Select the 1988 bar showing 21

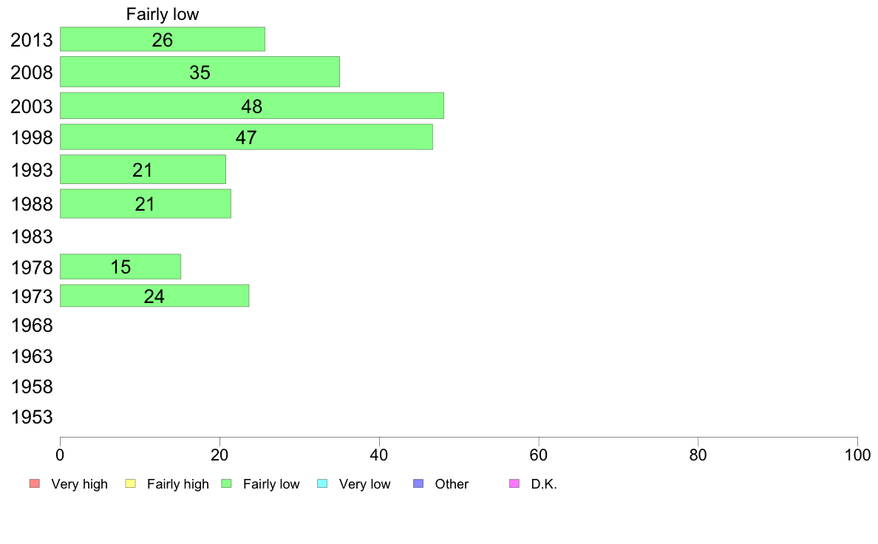pyautogui.click(x=145, y=204)
